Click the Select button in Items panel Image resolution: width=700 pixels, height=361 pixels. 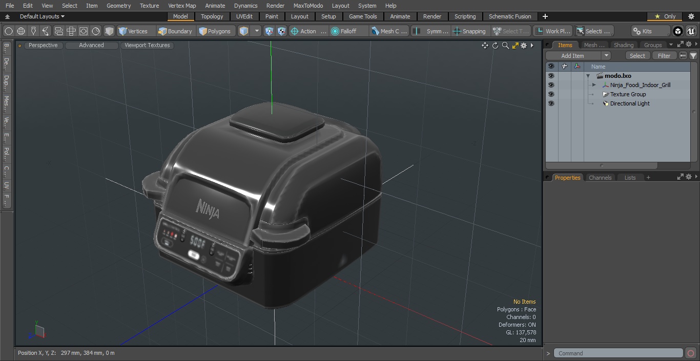(637, 56)
